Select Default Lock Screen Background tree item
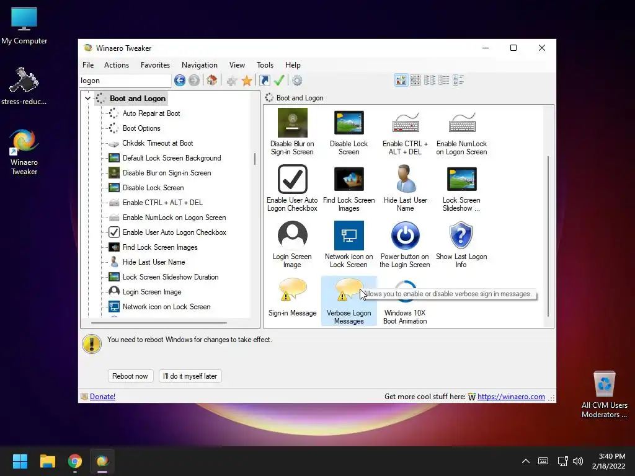 pos(172,158)
